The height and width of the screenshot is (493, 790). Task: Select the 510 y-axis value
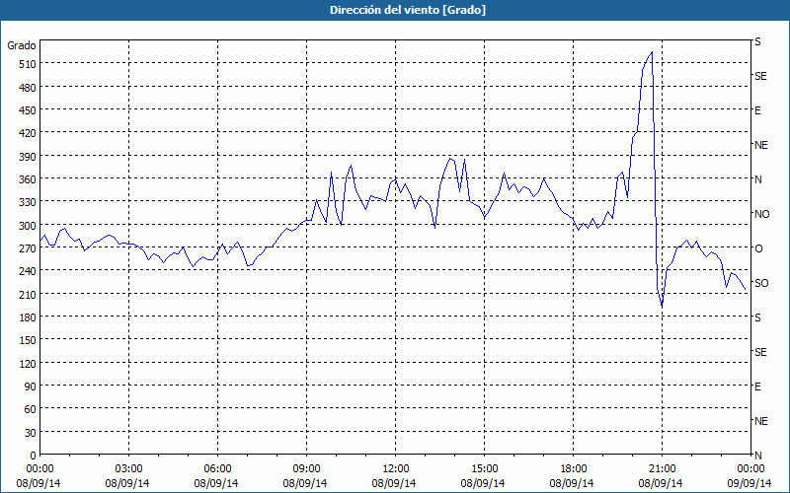28,64
